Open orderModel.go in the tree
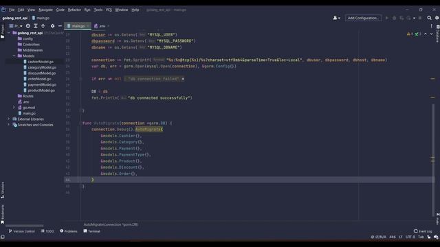This screenshot has height=247, width=440. pos(37,79)
